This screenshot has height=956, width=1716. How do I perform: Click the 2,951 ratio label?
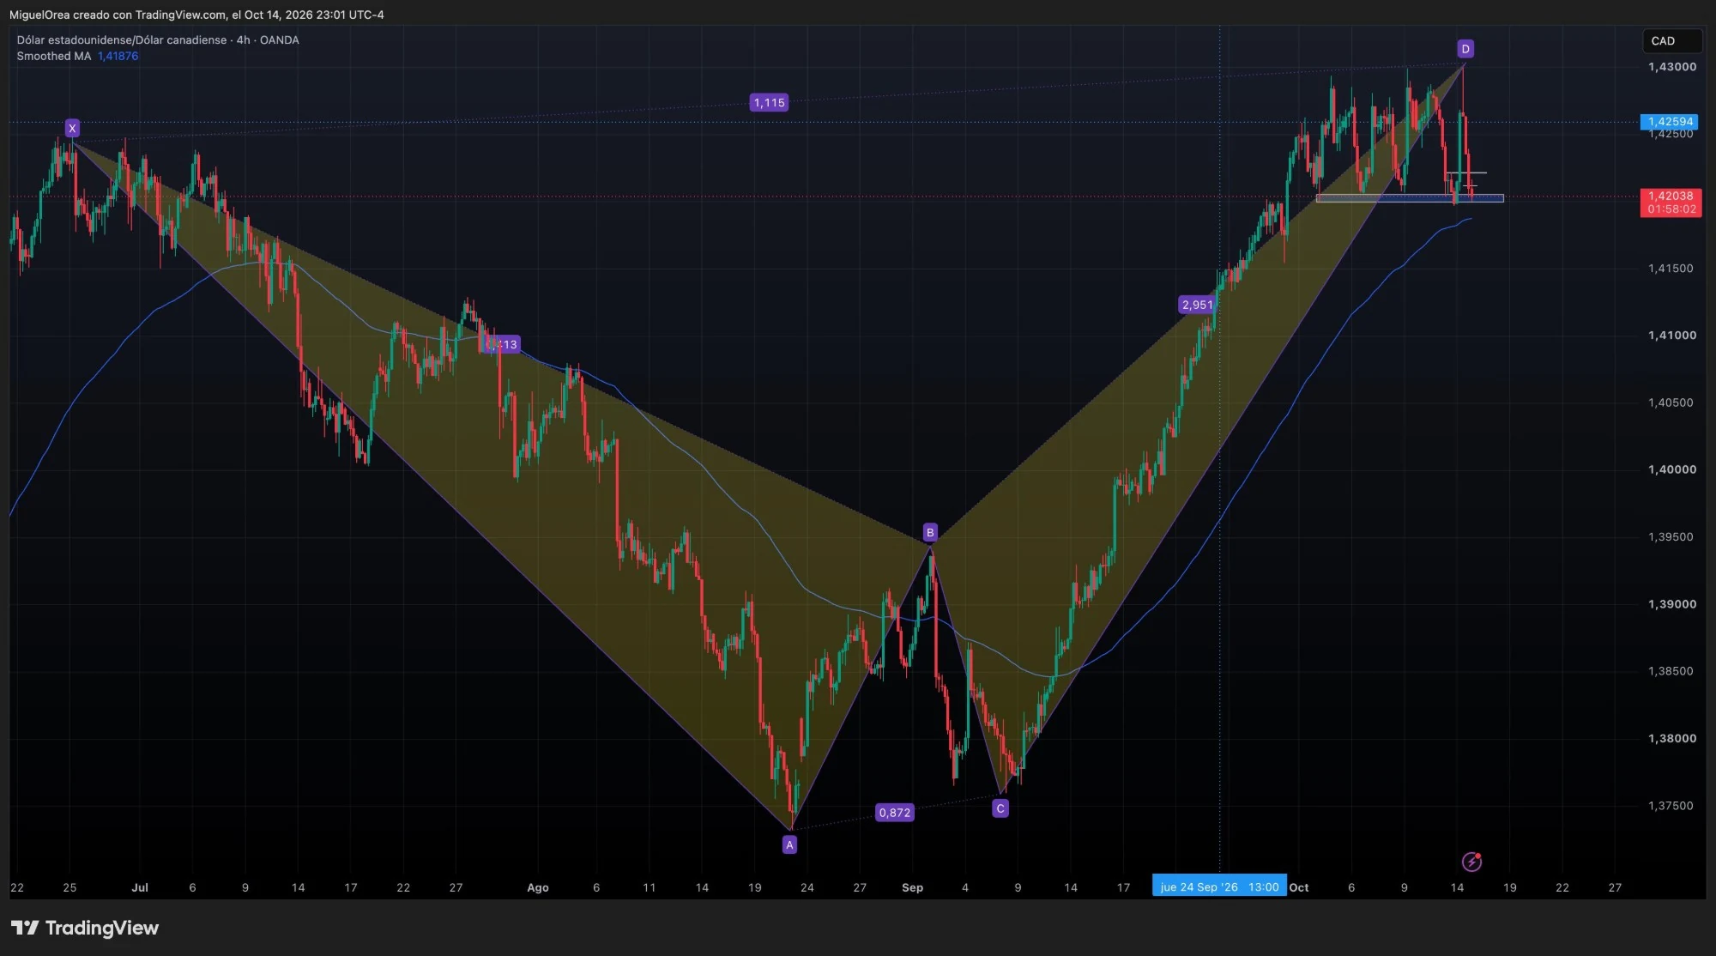pos(1197,305)
